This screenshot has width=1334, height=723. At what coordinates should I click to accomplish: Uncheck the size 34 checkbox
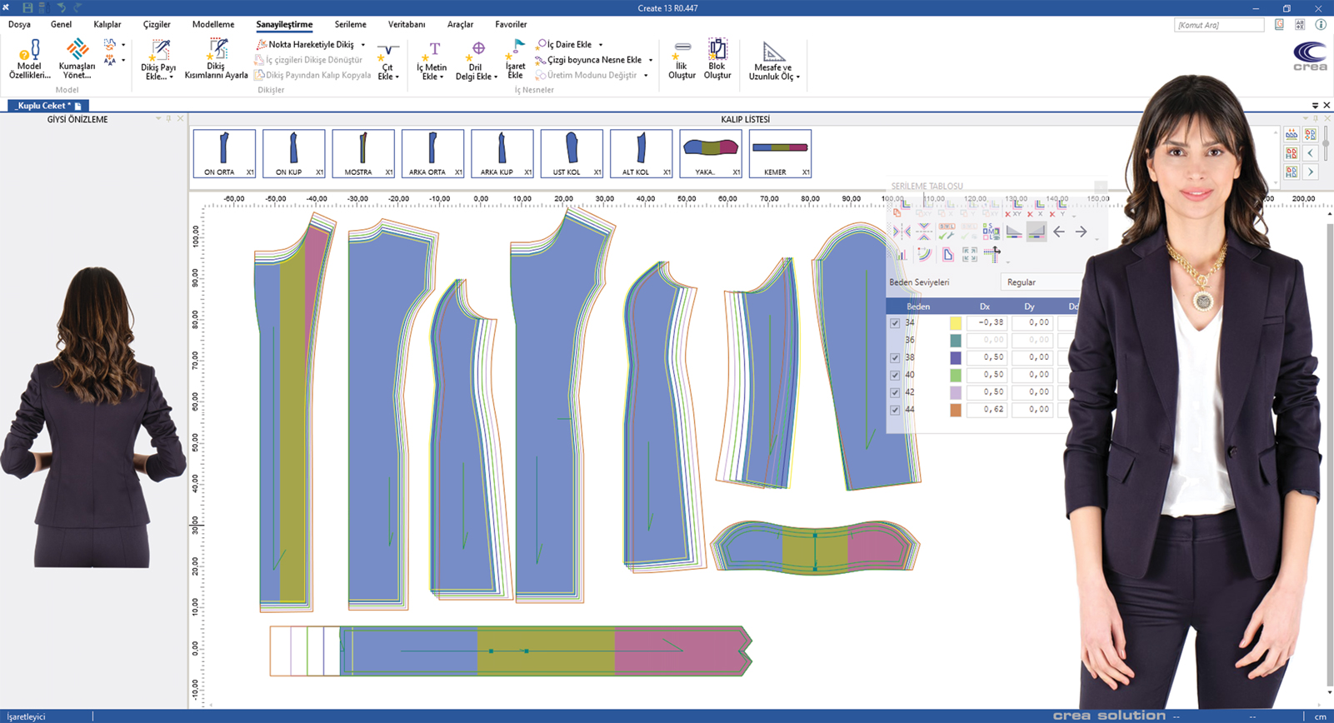click(x=895, y=323)
